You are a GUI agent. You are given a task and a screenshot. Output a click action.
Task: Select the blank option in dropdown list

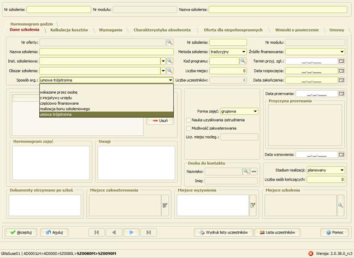click(x=107, y=87)
